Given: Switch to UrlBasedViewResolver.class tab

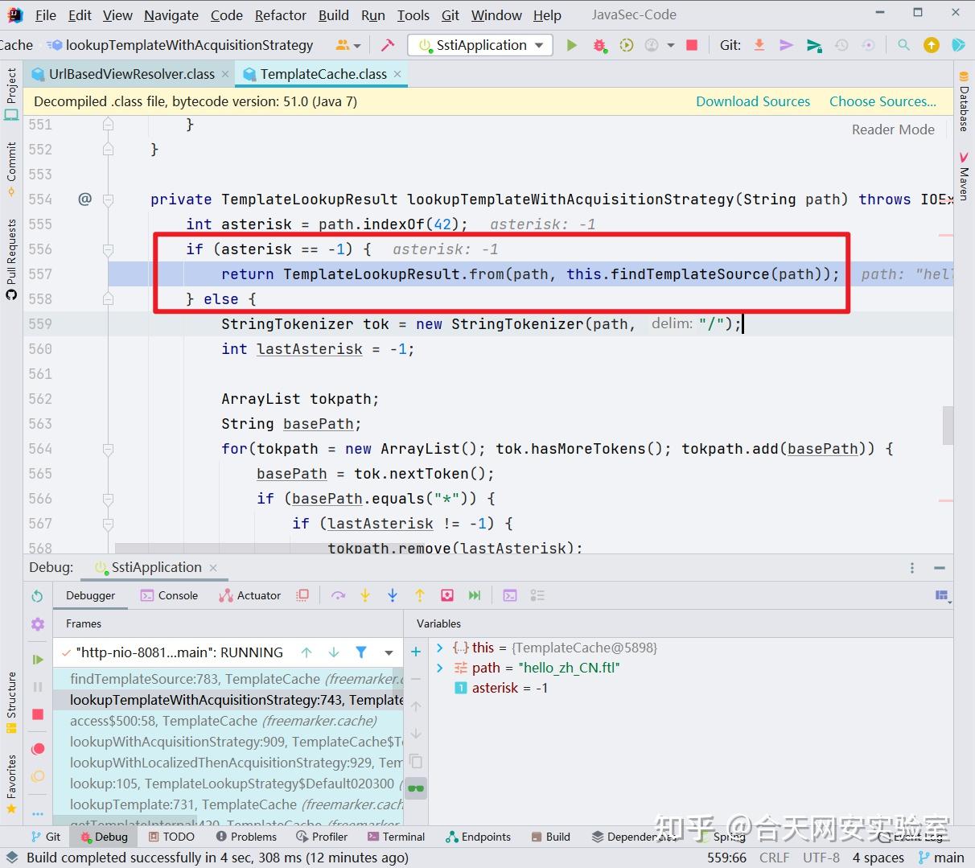Looking at the screenshot, I should tap(131, 74).
